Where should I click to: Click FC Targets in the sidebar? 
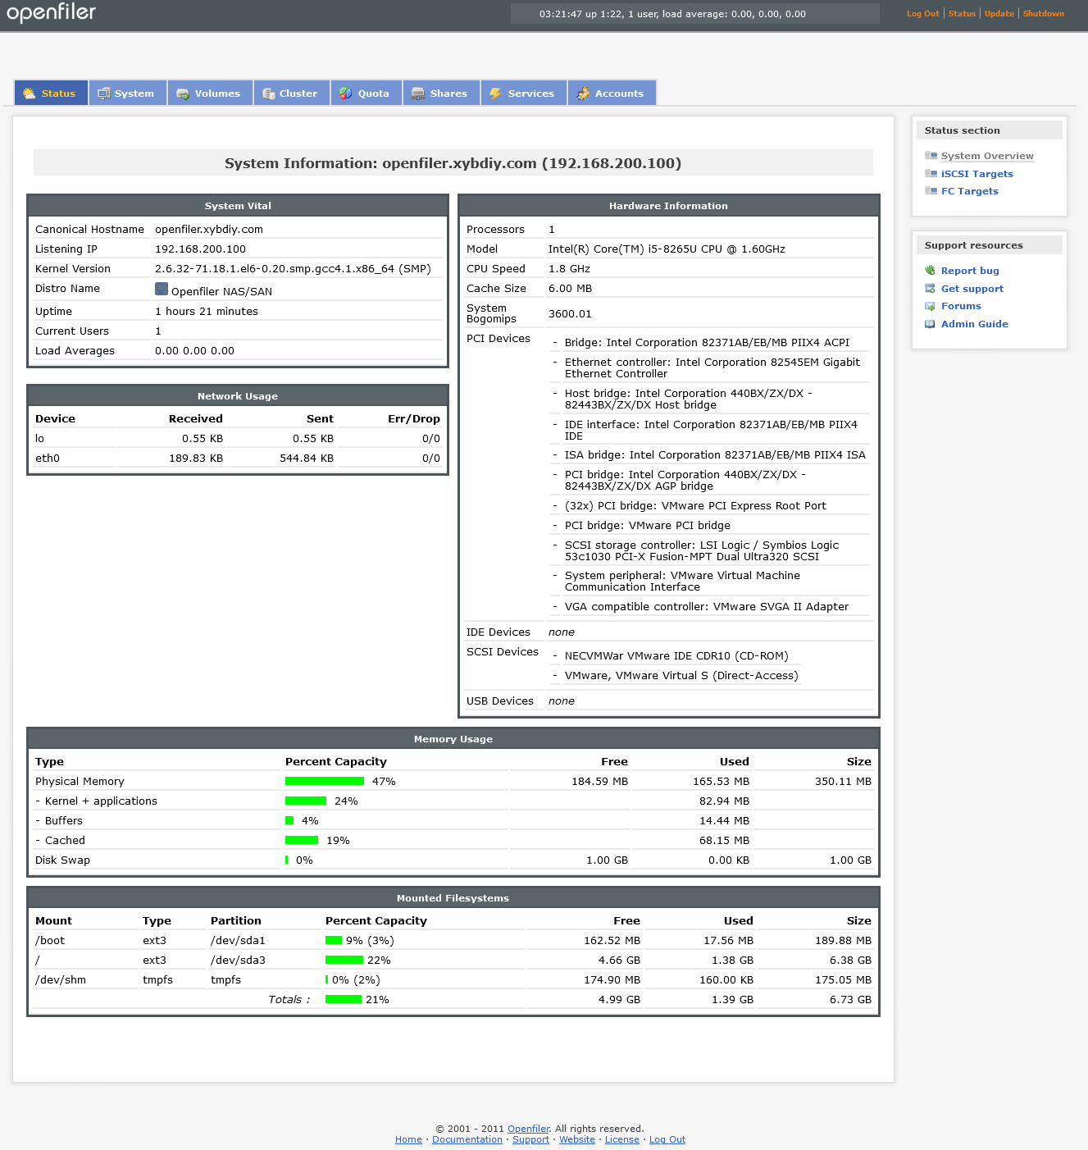point(969,190)
